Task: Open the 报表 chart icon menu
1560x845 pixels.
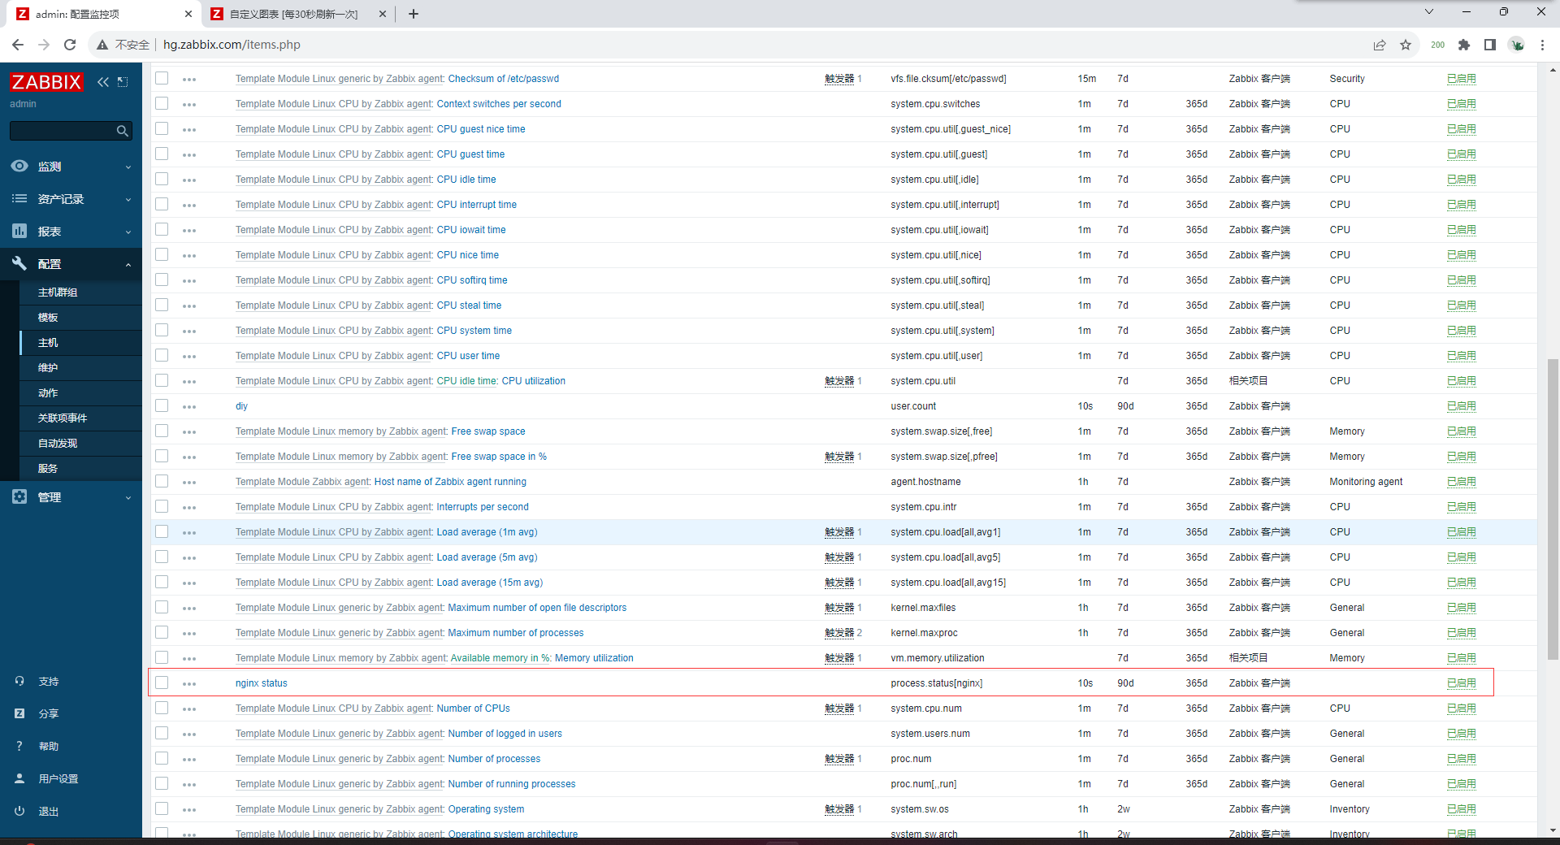Action: 19,231
